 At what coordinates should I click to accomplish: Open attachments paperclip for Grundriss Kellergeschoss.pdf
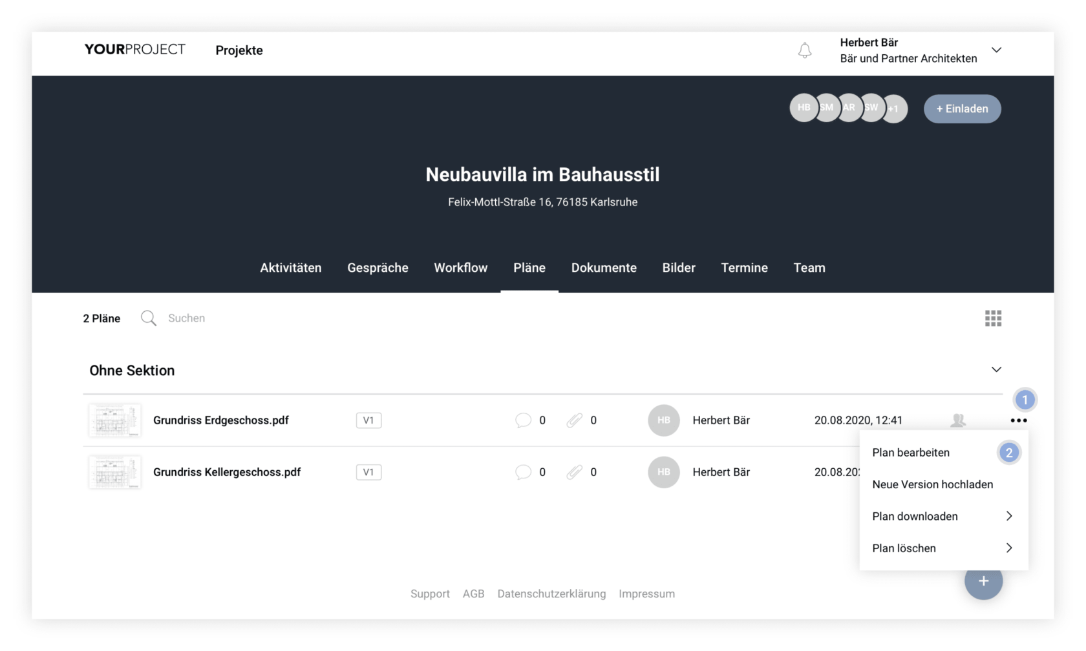[574, 472]
